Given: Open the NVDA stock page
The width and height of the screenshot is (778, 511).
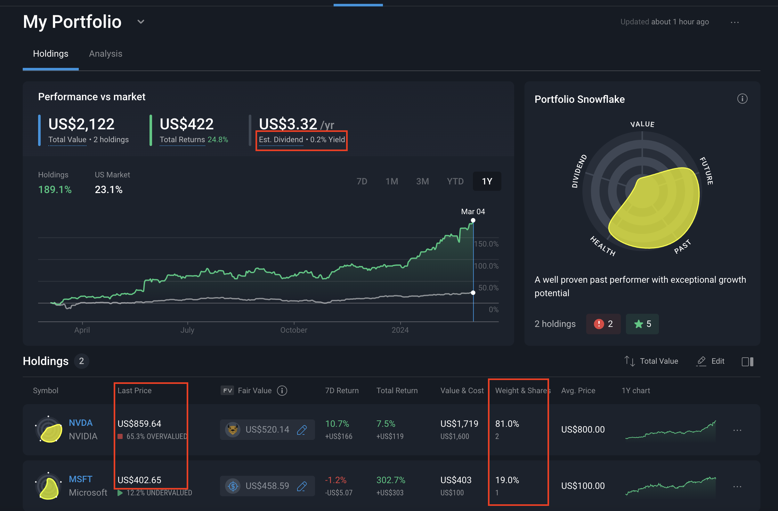Looking at the screenshot, I should click(80, 422).
